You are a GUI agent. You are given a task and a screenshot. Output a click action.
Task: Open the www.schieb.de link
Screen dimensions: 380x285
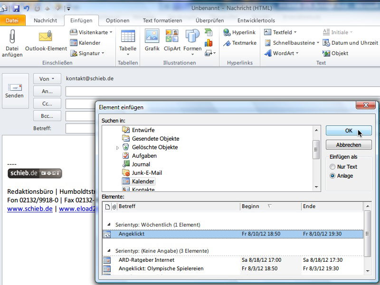point(30,209)
